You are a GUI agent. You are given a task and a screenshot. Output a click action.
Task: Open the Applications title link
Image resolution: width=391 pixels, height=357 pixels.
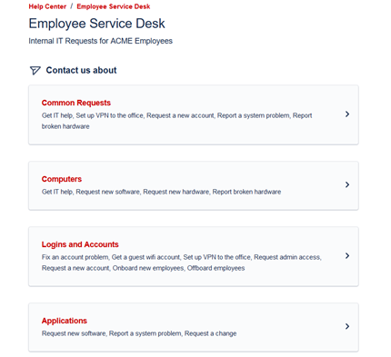pos(65,321)
